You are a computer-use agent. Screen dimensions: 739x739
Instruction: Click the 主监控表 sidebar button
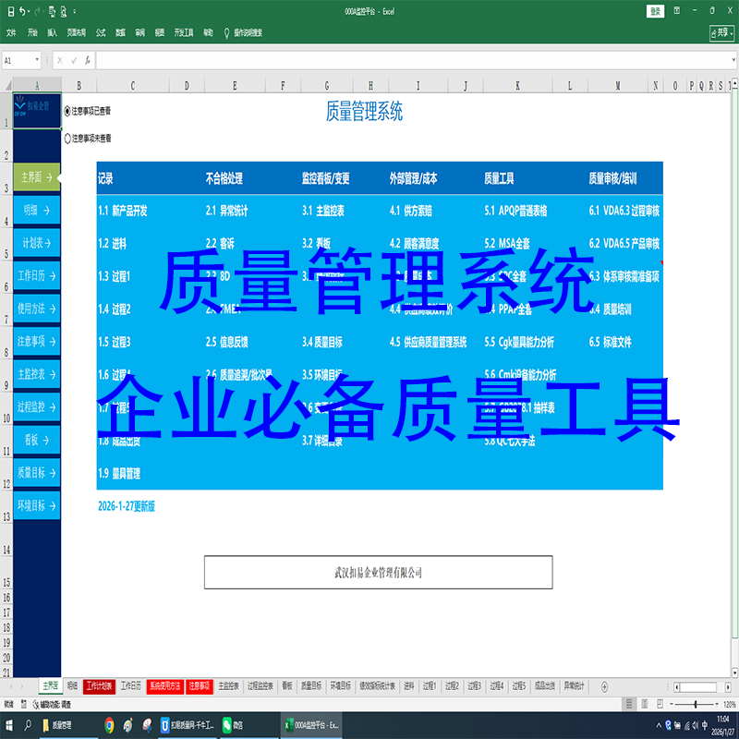37,374
